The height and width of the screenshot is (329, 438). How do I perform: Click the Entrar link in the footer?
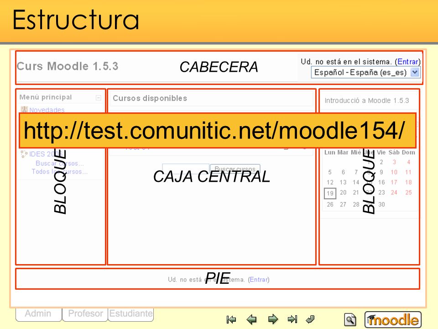point(258,280)
